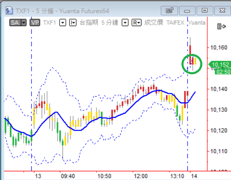Click the 成交價 label
Image resolution: width=231 pixels, height=180 pixels.
tap(154, 23)
